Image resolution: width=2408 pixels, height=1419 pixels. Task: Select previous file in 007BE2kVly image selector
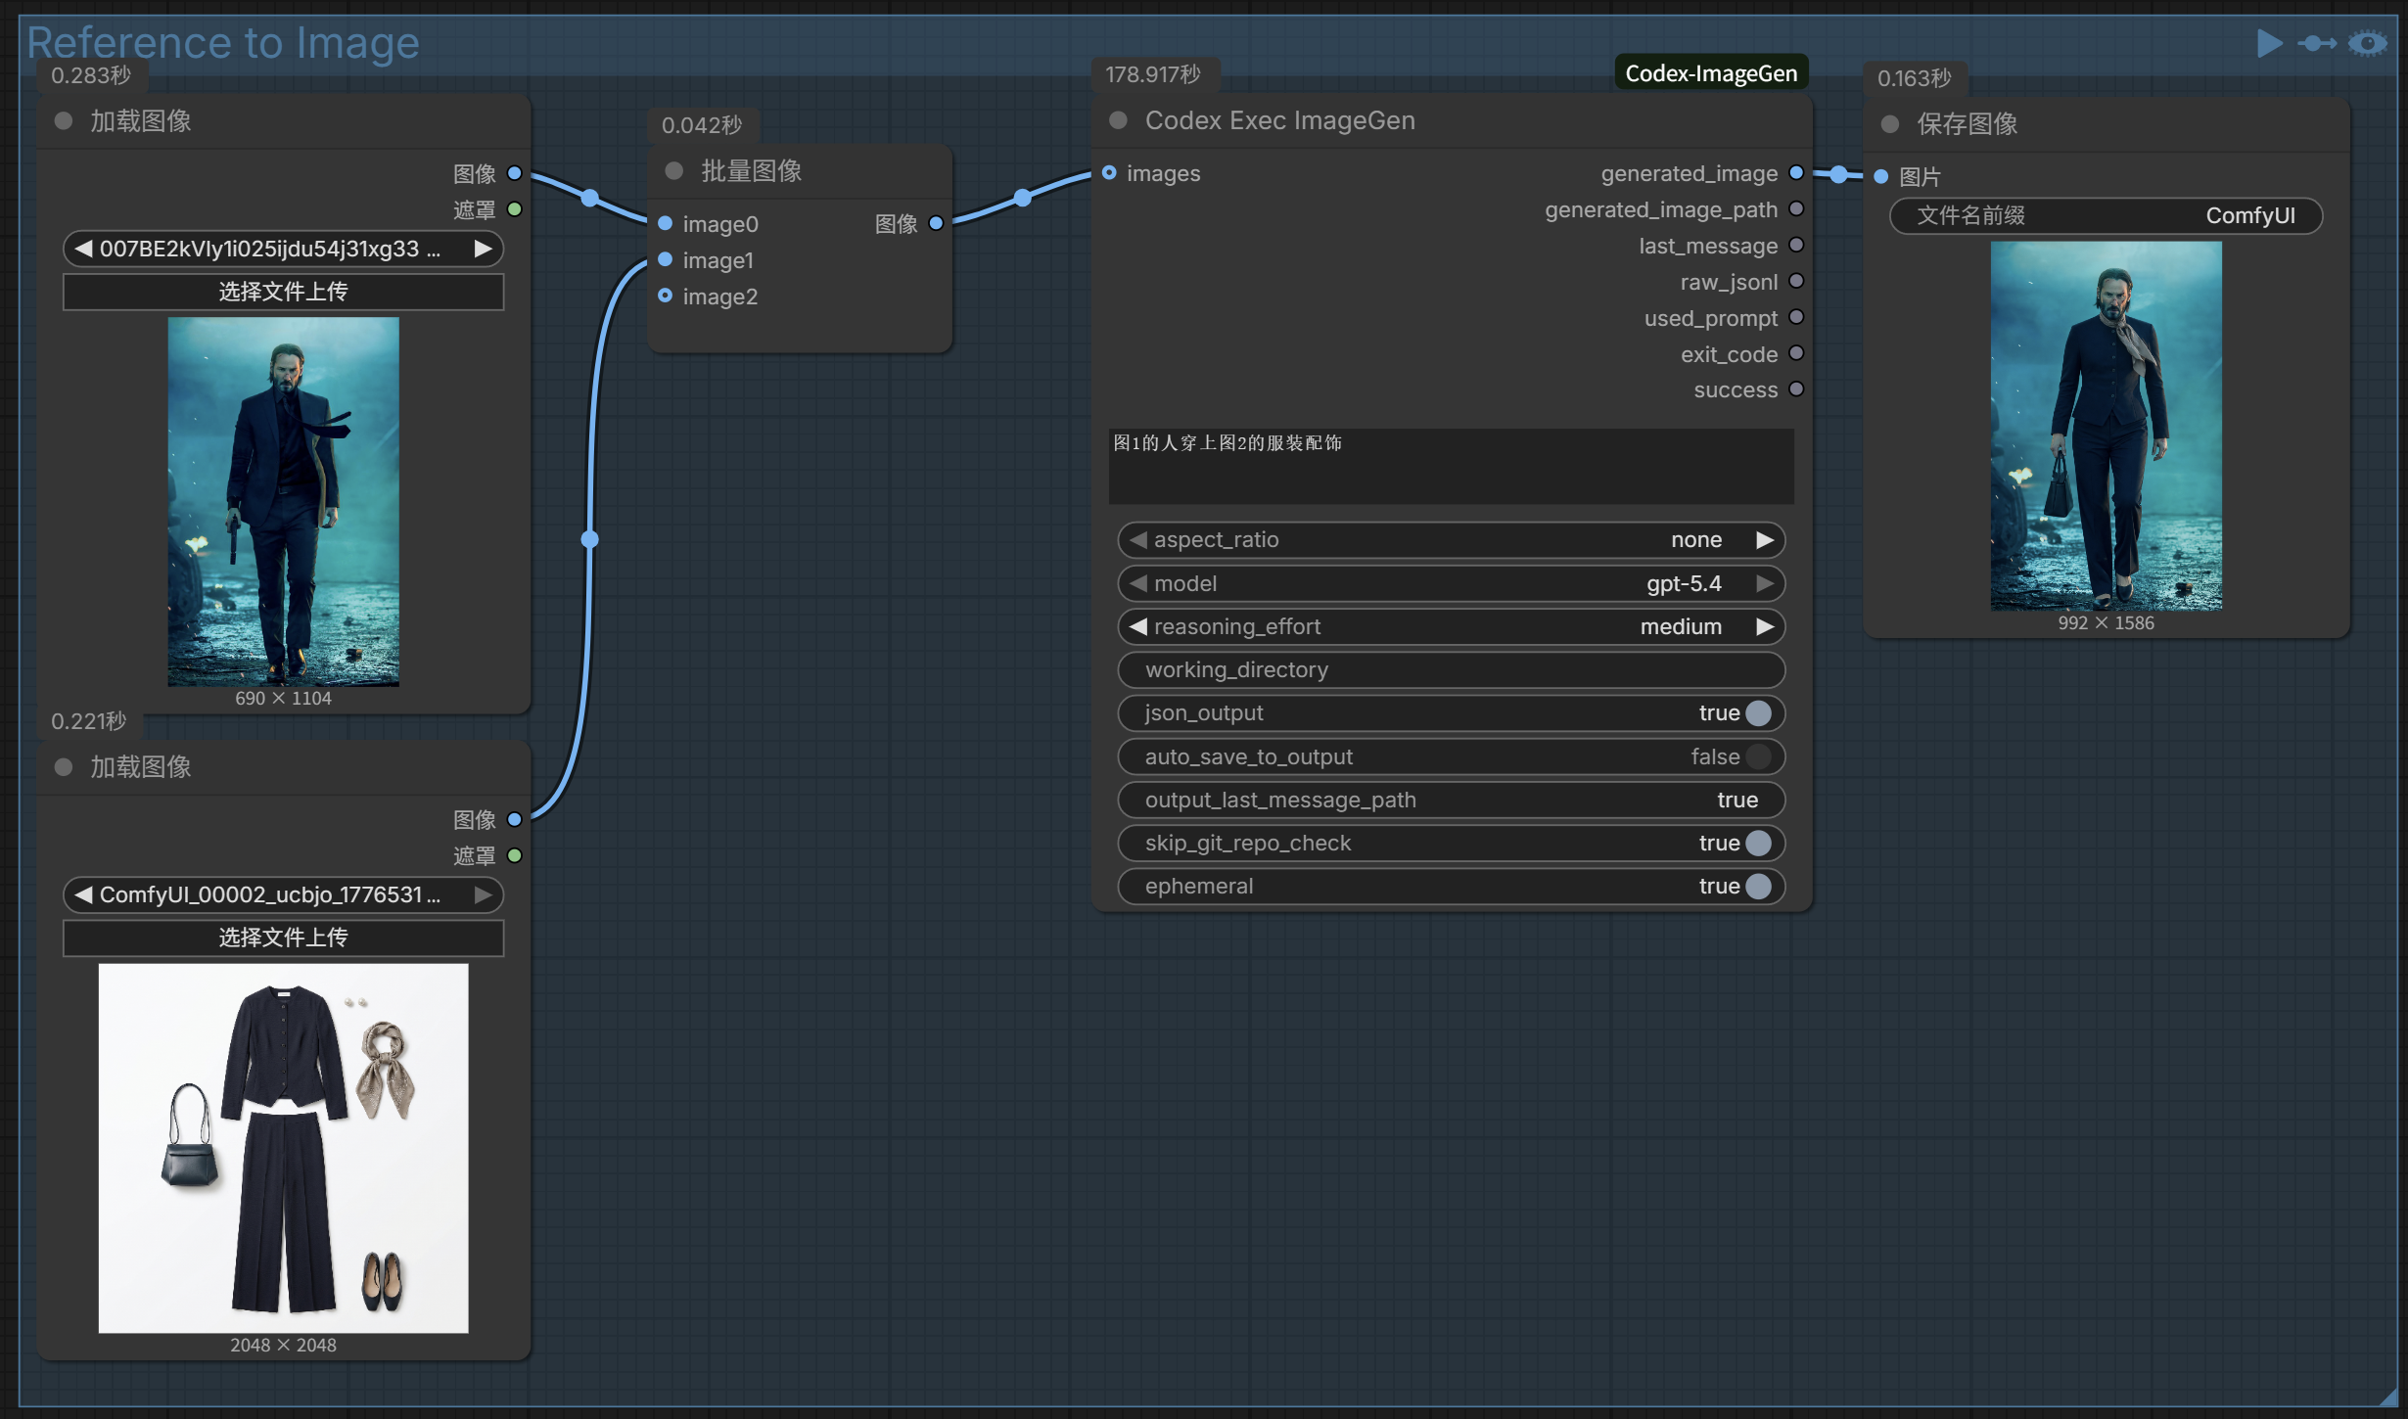click(83, 249)
